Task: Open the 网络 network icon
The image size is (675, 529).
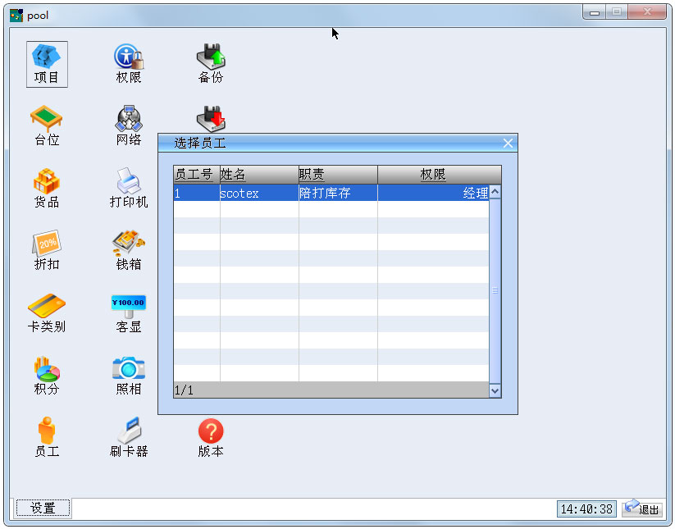Action: click(x=129, y=126)
